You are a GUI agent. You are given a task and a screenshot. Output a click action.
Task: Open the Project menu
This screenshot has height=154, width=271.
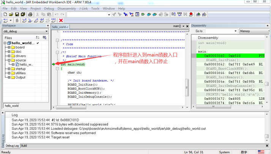35,8
